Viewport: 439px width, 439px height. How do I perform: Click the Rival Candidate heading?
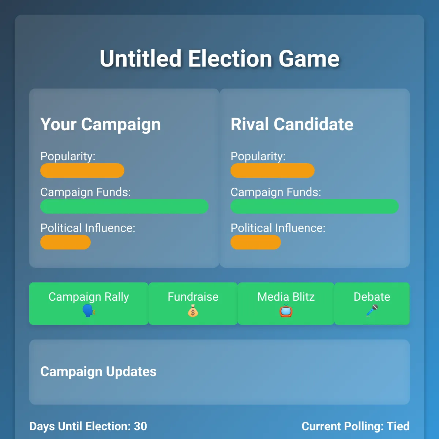[x=292, y=124]
